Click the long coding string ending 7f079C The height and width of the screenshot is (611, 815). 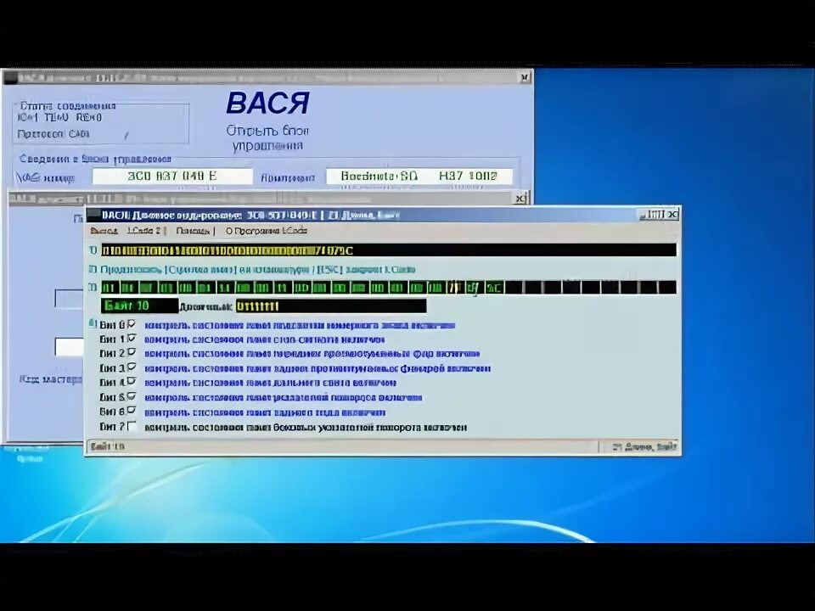pyautogui.click(x=389, y=250)
